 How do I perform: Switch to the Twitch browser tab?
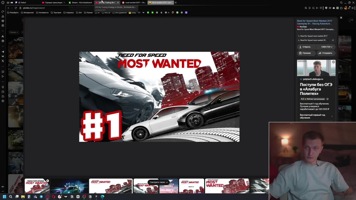click(x=22, y=2)
